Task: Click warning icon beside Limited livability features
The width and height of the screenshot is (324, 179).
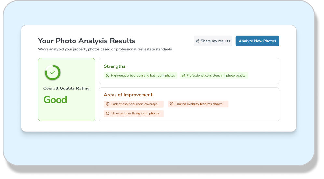Action: point(172,104)
